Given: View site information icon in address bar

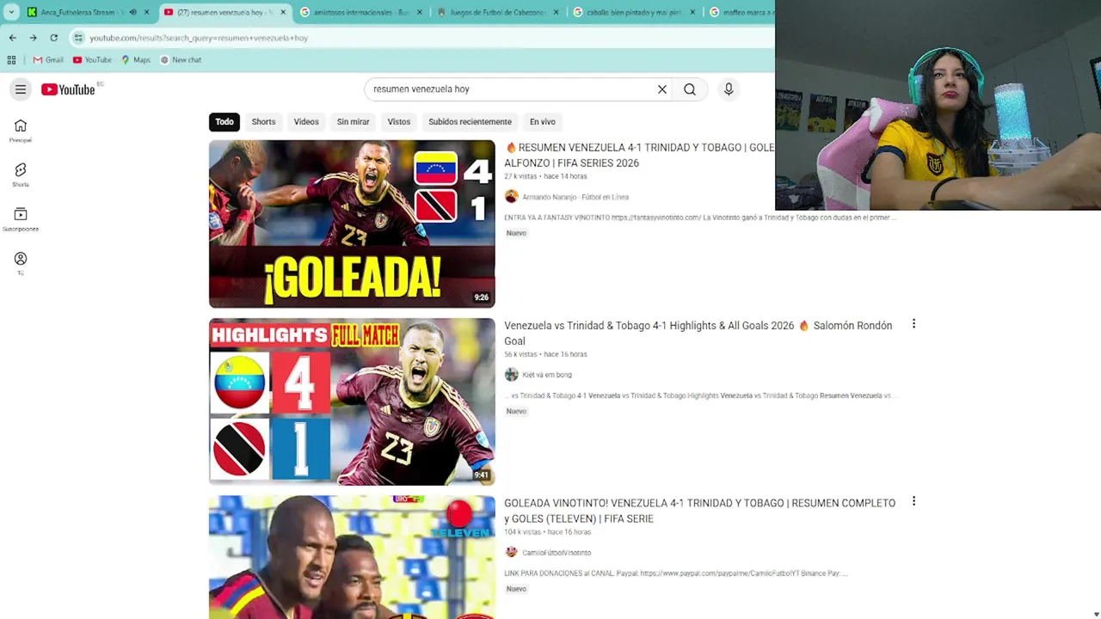Looking at the screenshot, I should tap(78, 38).
